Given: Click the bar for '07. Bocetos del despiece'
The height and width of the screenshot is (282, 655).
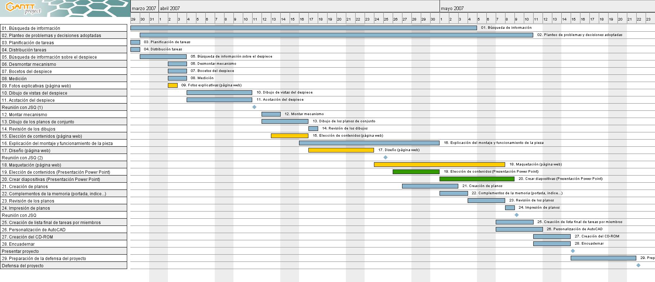Looking at the screenshot, I should [x=177, y=71].
